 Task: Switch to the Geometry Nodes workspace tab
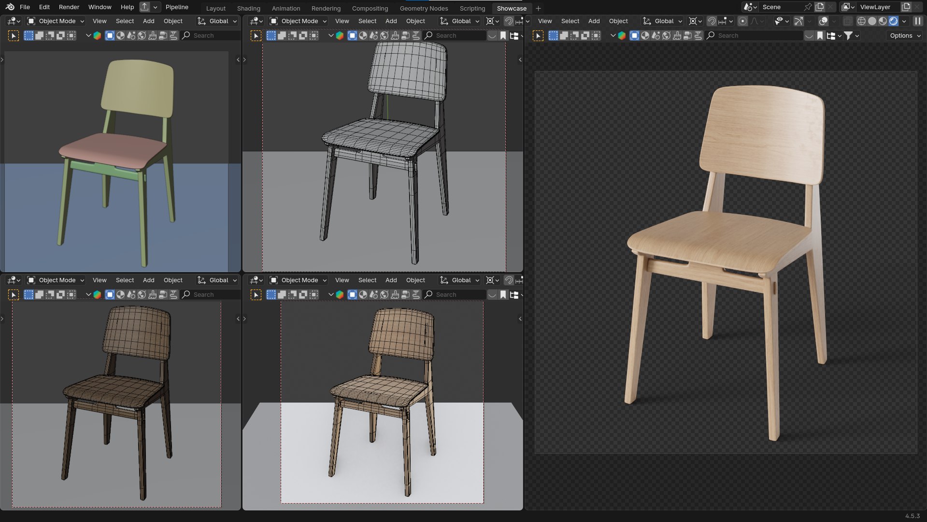click(x=424, y=8)
